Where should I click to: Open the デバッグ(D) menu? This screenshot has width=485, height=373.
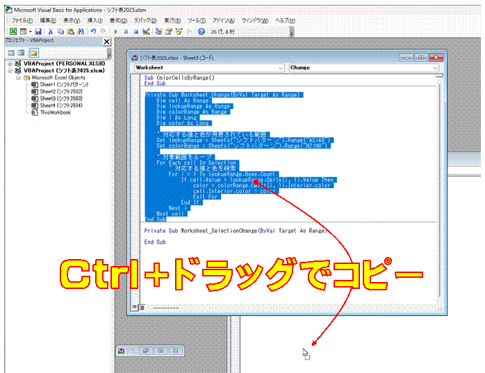coord(145,20)
